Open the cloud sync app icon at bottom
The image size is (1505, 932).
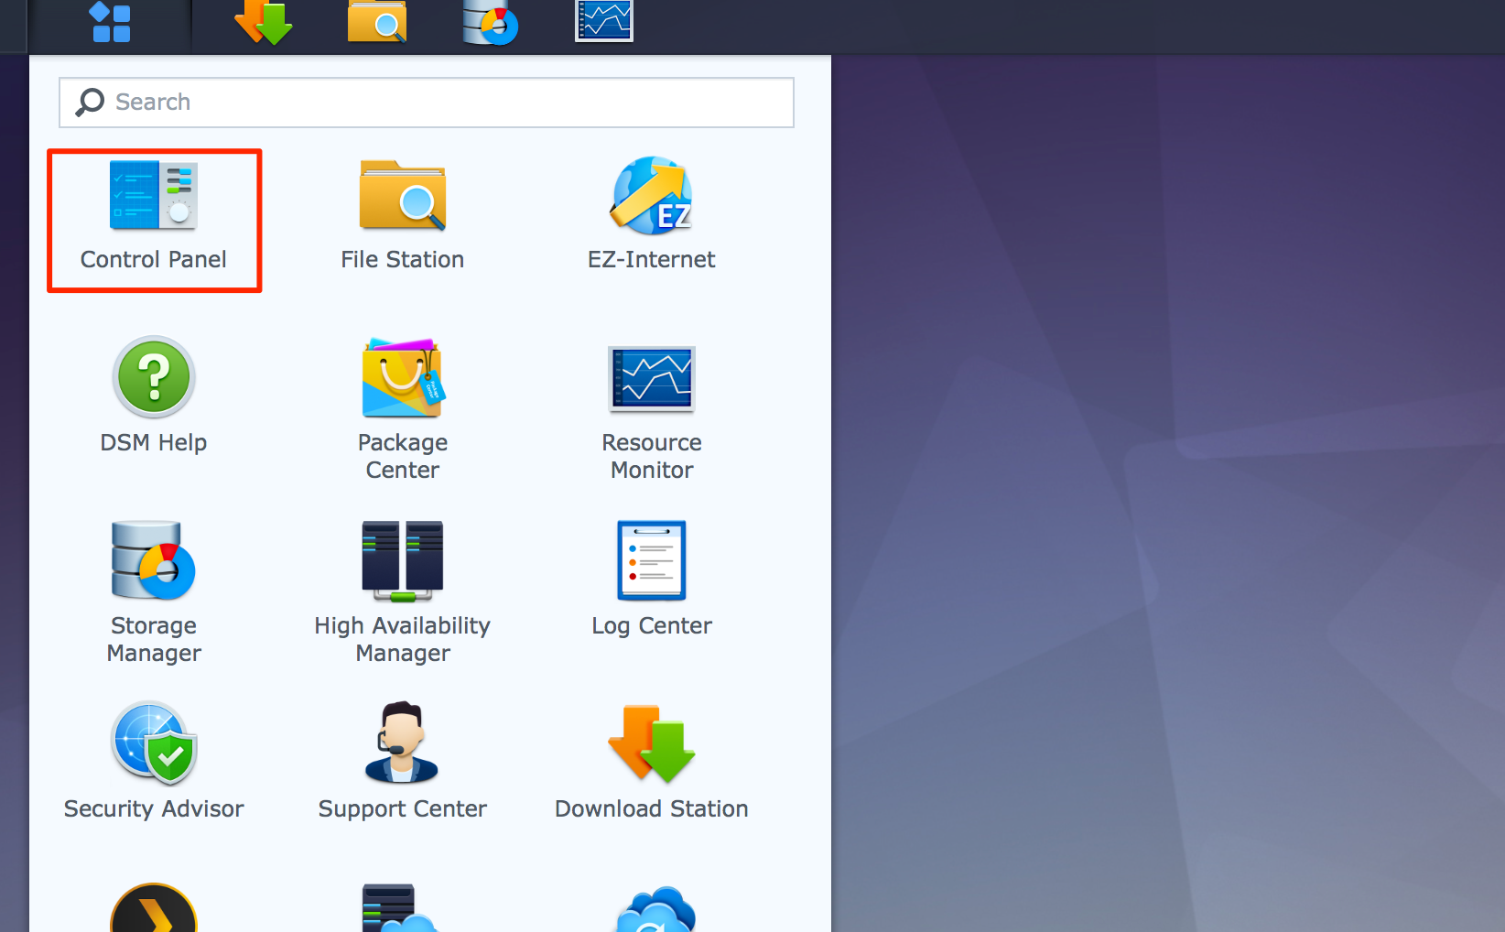[x=655, y=908]
